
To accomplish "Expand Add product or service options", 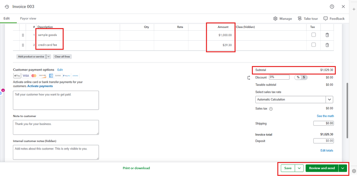I will point(49,56).
